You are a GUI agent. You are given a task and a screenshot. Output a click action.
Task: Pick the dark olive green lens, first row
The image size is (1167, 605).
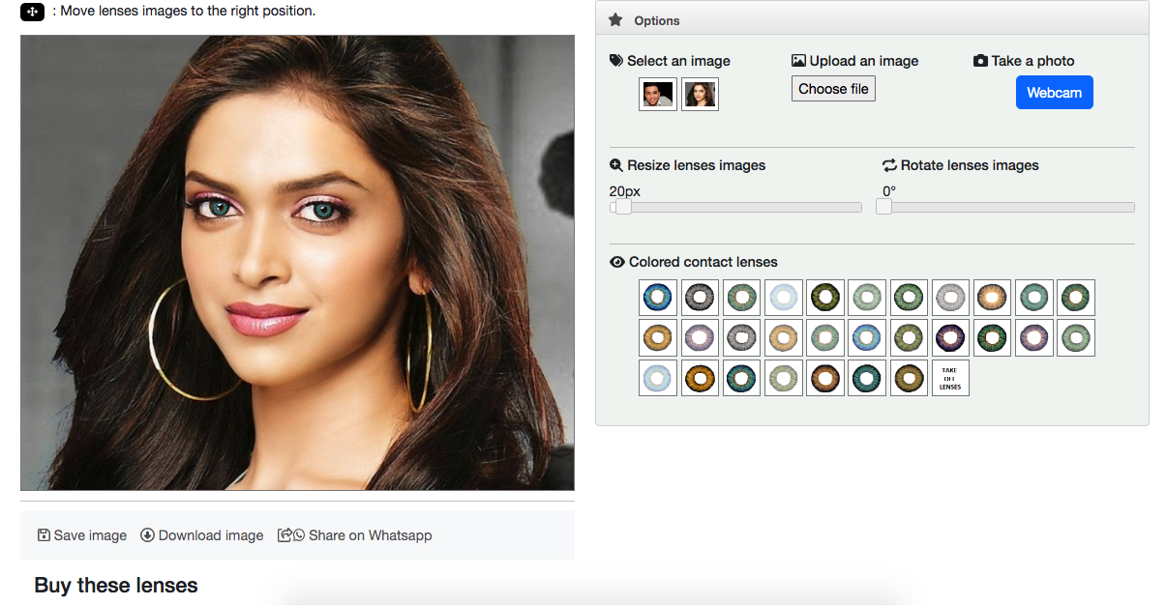825,298
